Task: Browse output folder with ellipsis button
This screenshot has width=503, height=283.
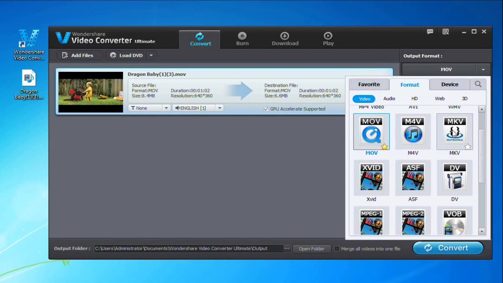Action: point(287,248)
